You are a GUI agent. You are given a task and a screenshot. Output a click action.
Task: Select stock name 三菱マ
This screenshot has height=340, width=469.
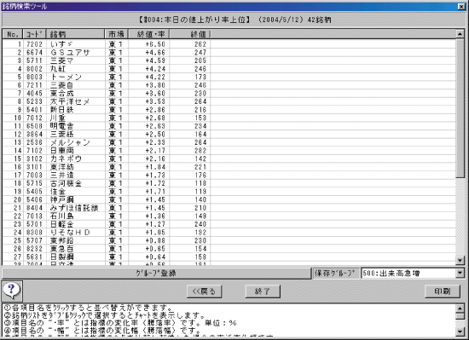(x=61, y=61)
